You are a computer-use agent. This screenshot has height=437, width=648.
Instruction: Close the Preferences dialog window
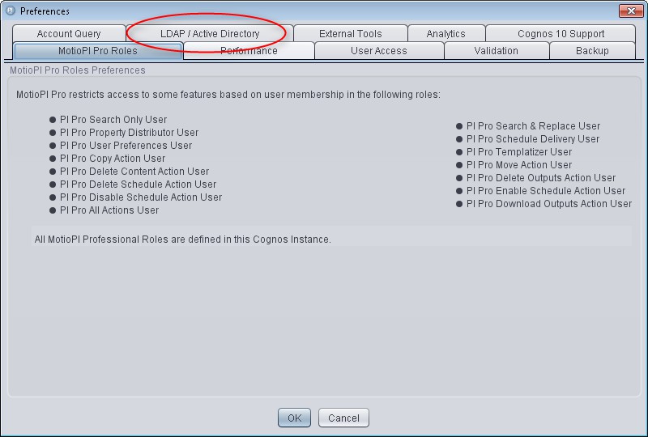[x=631, y=11]
